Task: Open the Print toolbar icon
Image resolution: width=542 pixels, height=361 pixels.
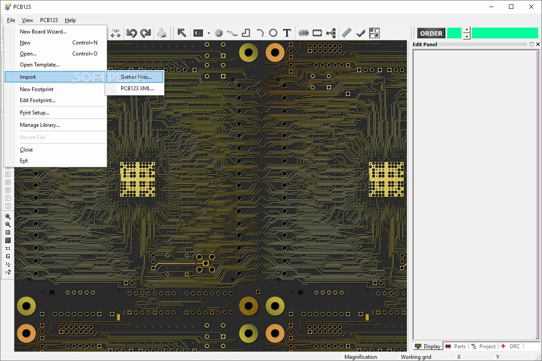Action: [162, 33]
